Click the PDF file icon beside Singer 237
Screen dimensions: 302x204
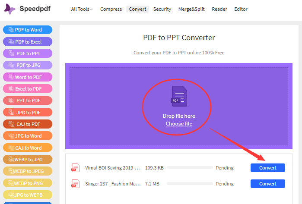[x=76, y=184]
